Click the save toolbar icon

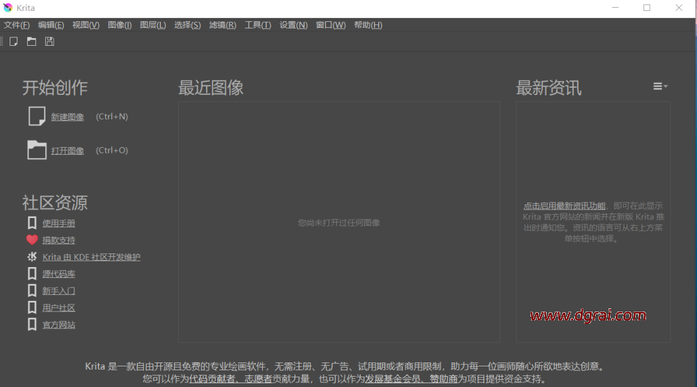[49, 41]
